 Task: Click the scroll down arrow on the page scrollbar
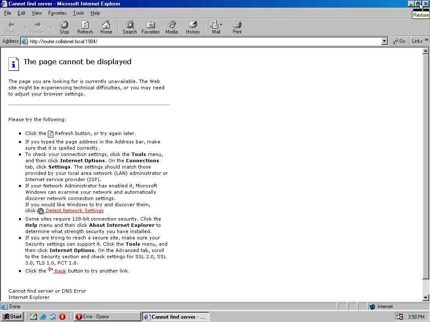coord(426,297)
